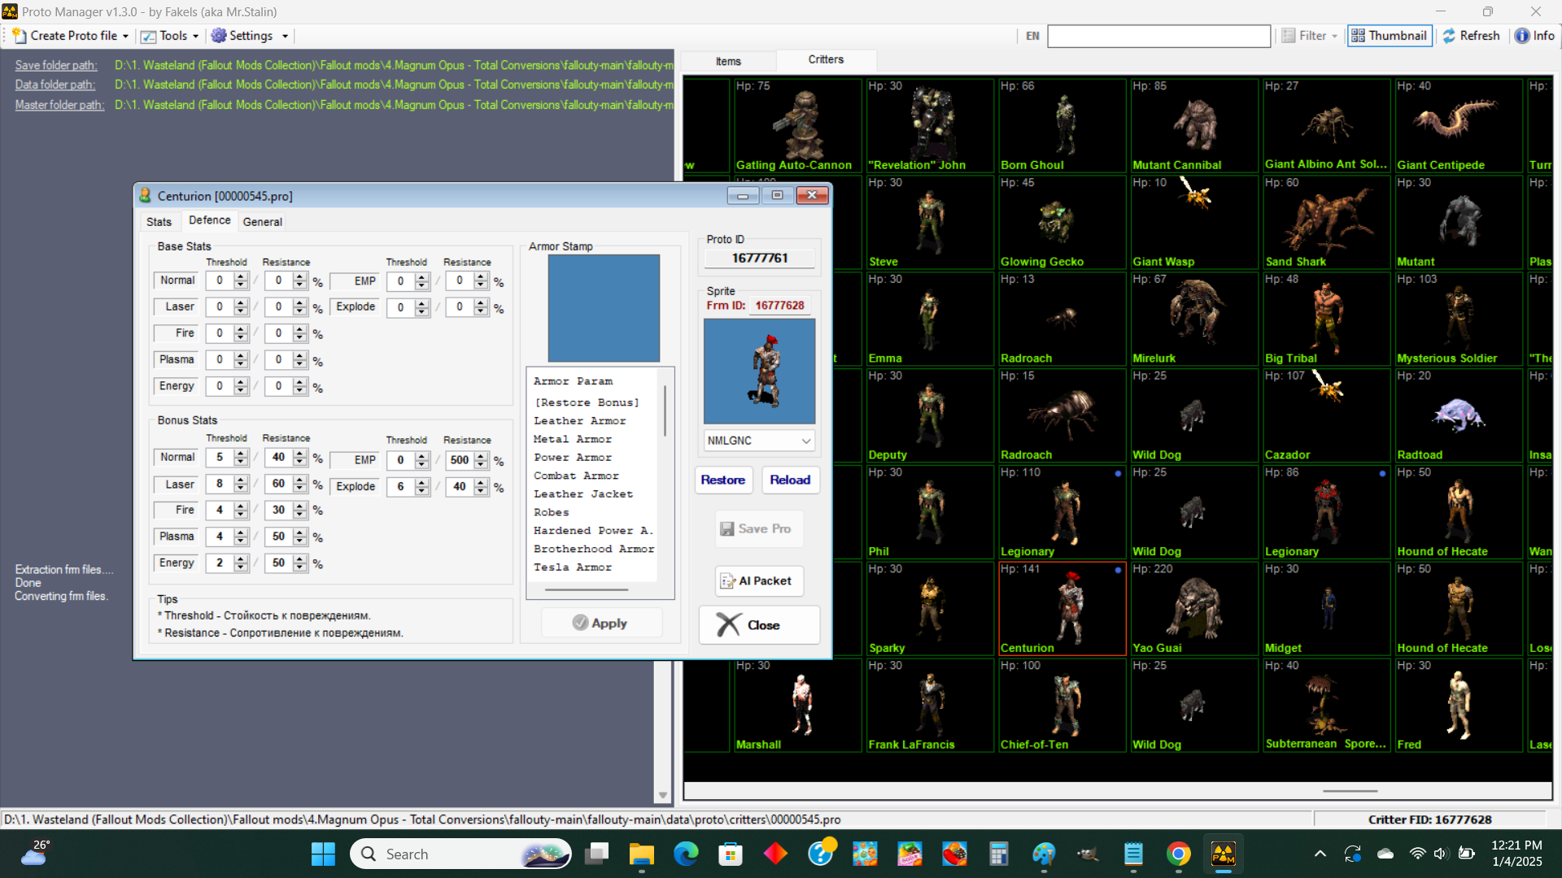The height and width of the screenshot is (878, 1562).
Task: Select Metal Armor in Armor Param list
Action: [573, 439]
